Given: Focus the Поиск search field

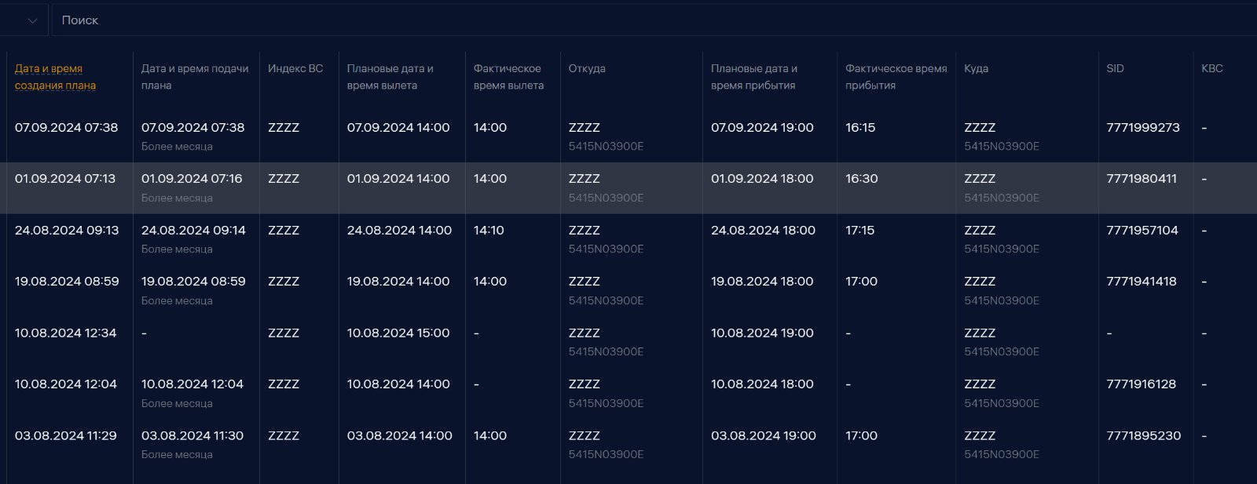Looking at the screenshot, I should tap(654, 20).
